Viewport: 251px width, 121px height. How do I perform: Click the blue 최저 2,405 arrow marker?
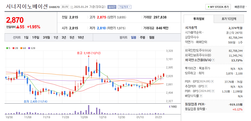[x=35, y=99]
